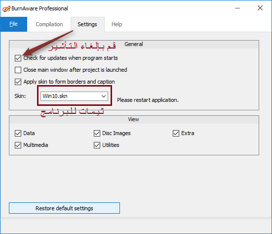Toggle Apply skin to form borders and caption

coord(18,82)
